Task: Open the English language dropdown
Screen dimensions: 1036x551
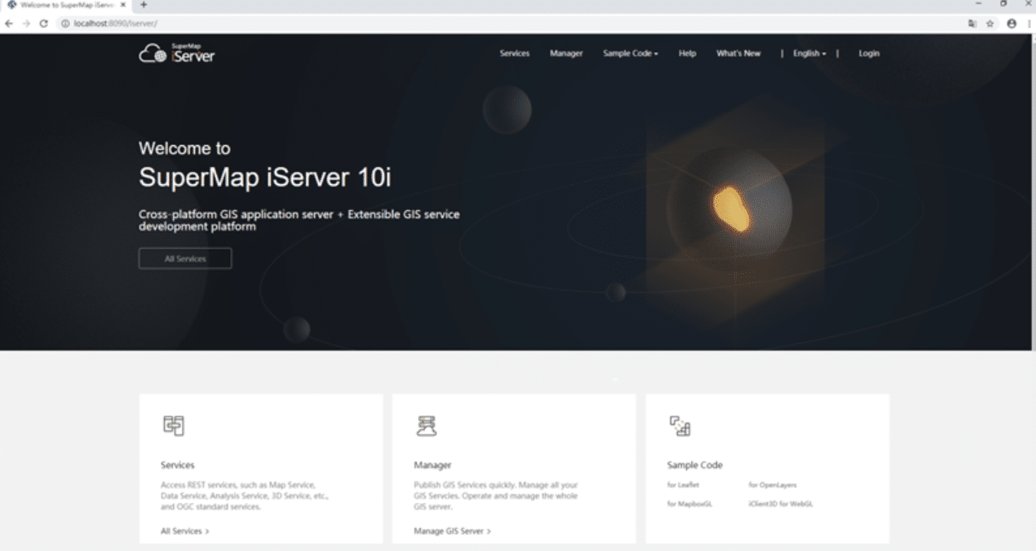Action: tap(809, 54)
